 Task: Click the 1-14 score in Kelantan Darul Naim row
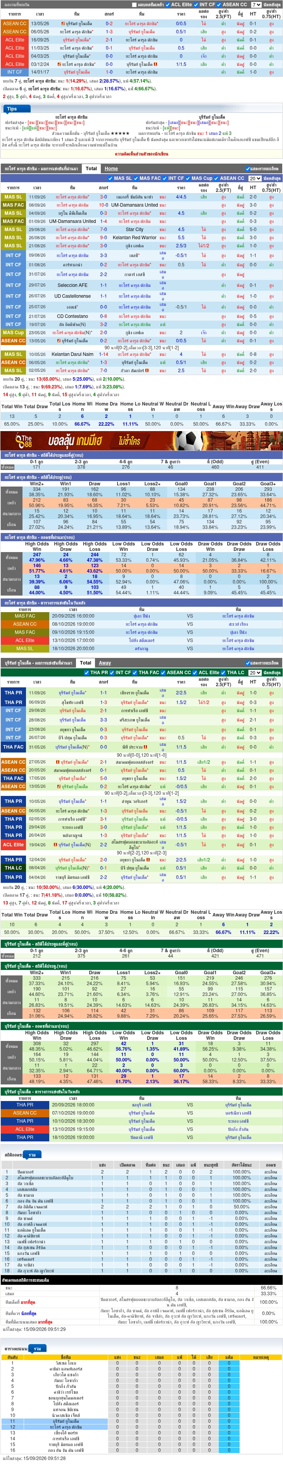pos(104,354)
